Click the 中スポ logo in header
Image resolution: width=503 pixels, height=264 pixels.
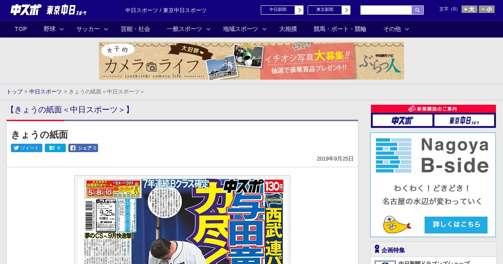[x=26, y=10]
